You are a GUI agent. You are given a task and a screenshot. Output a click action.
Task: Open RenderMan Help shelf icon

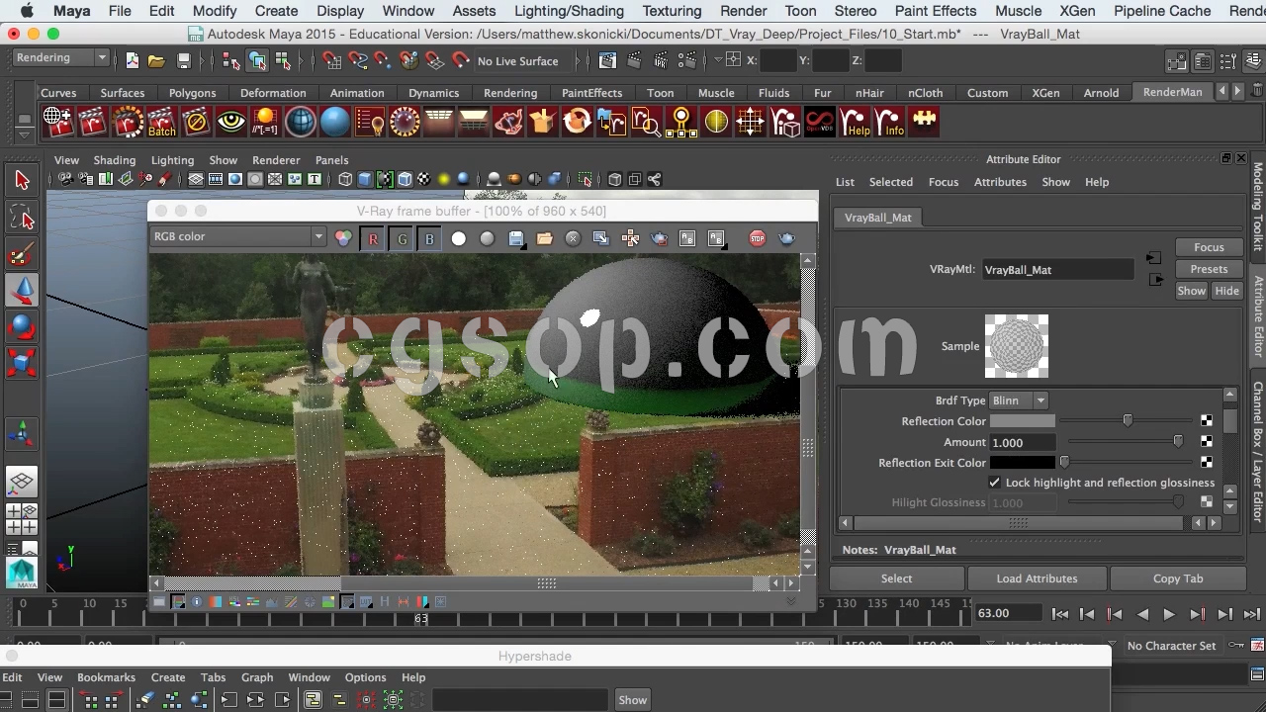[855, 123]
